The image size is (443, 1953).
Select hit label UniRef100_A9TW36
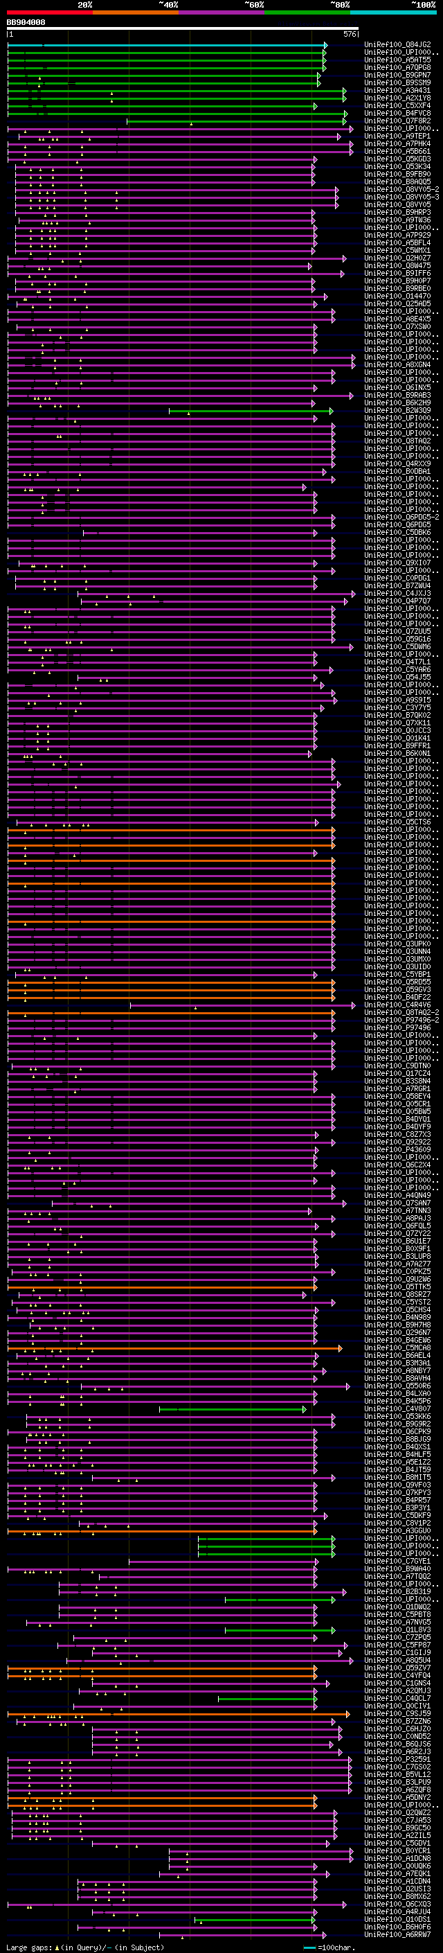pos(397,220)
